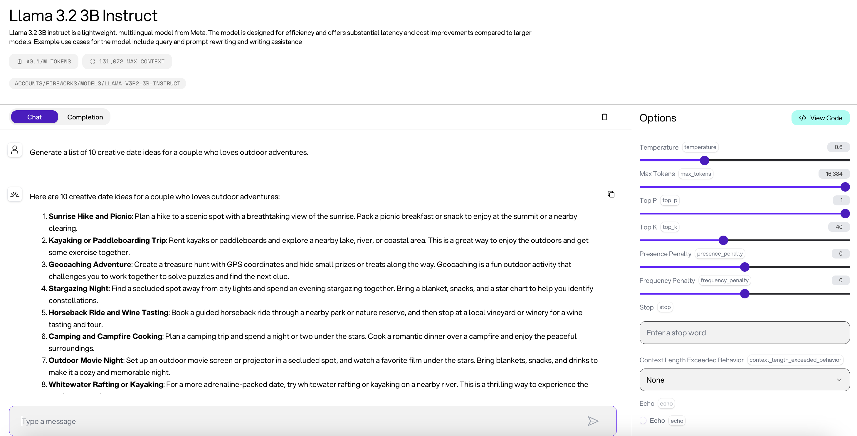857x436 pixels.
Task: Click the top_k parameter tag
Action: point(670,227)
